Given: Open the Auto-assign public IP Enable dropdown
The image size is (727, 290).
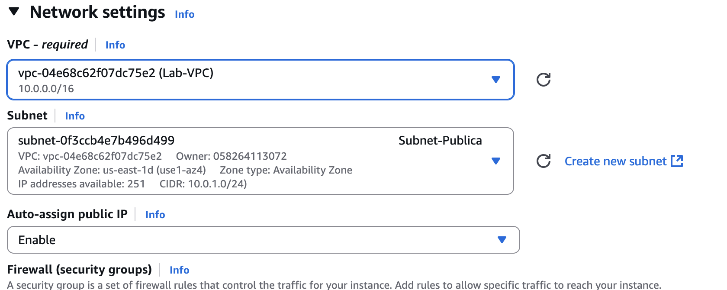Looking at the screenshot, I should point(260,240).
